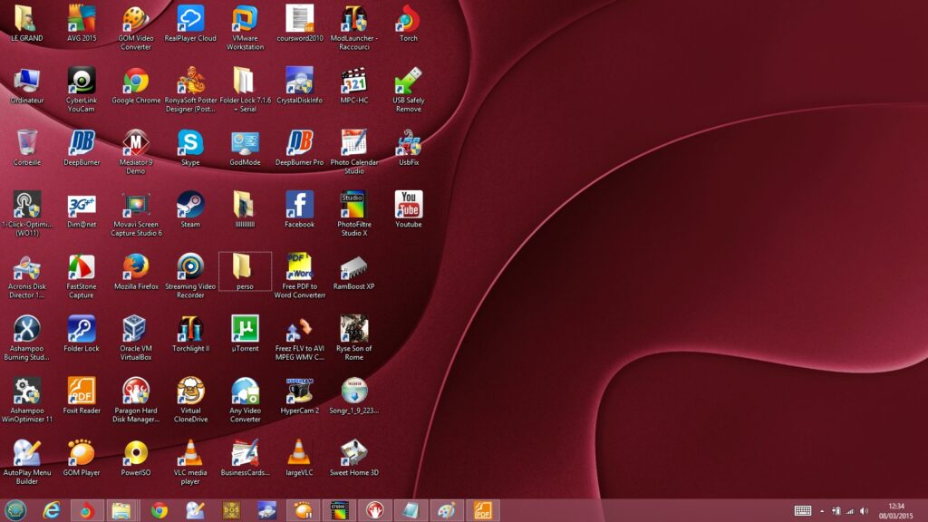Select the Foxit Reader desktop icon
This screenshot has height=522, width=928.
click(x=82, y=391)
